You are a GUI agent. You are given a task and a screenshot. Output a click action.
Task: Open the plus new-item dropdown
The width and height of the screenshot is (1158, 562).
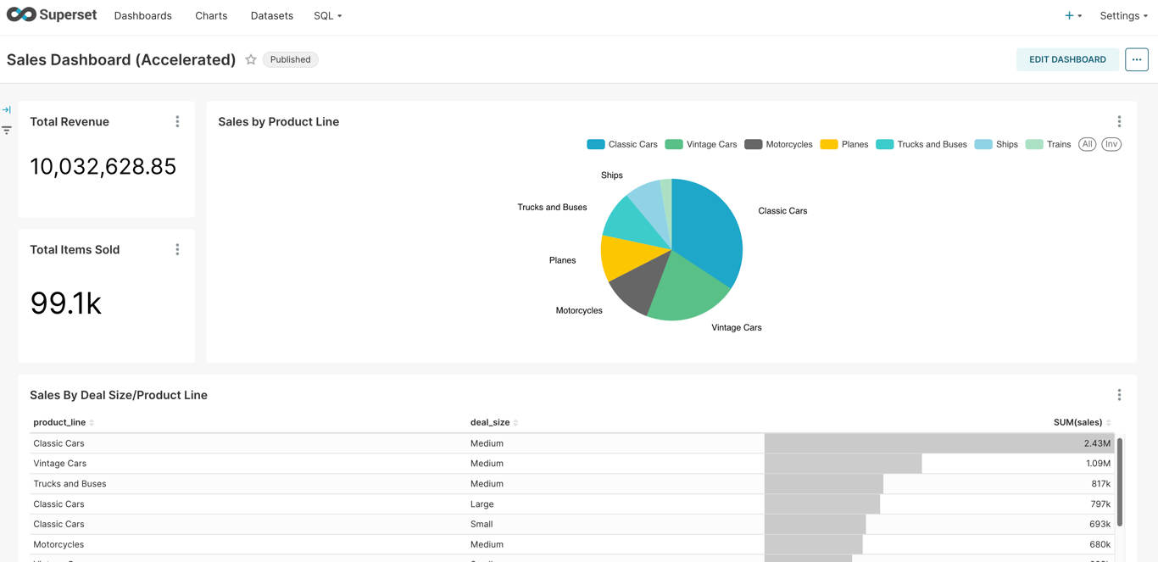[x=1073, y=16]
